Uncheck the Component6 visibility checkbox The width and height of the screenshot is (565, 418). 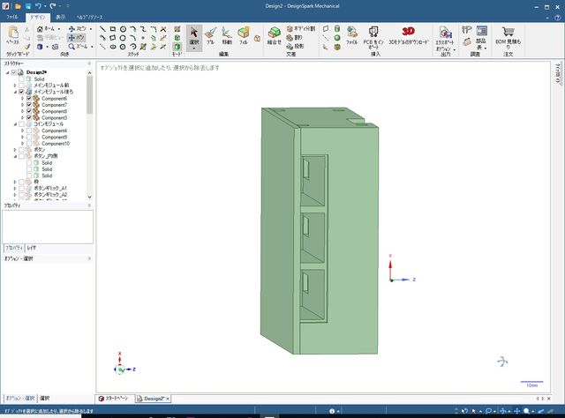pos(29,98)
